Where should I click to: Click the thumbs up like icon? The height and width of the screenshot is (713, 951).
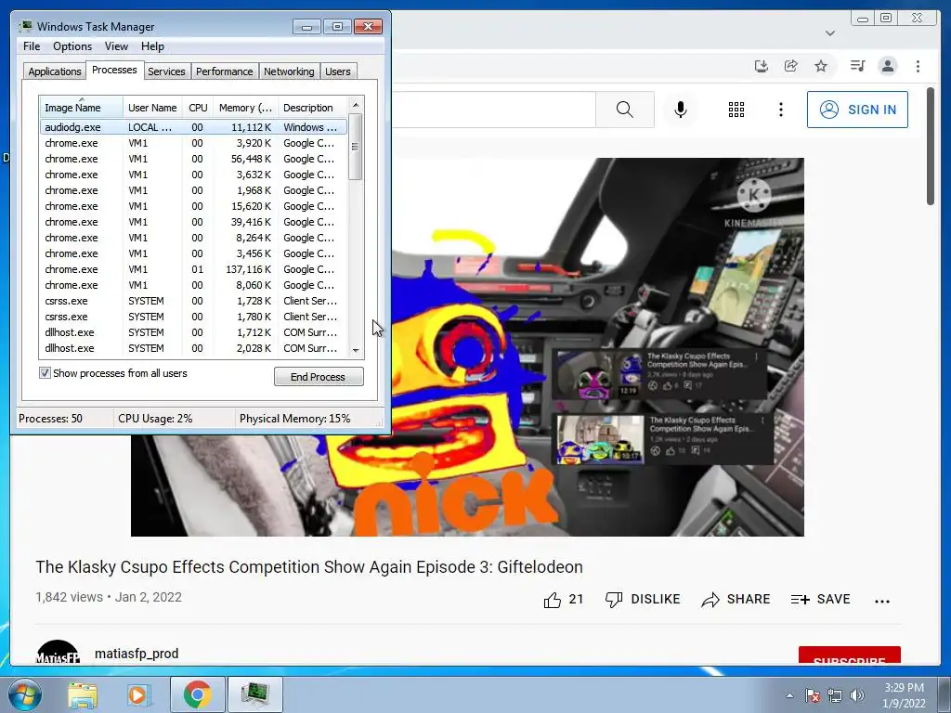pyautogui.click(x=553, y=601)
